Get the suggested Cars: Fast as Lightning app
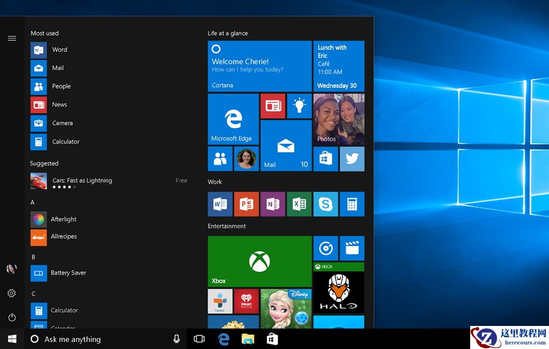Viewport: 549px width, 349px height. [81, 181]
